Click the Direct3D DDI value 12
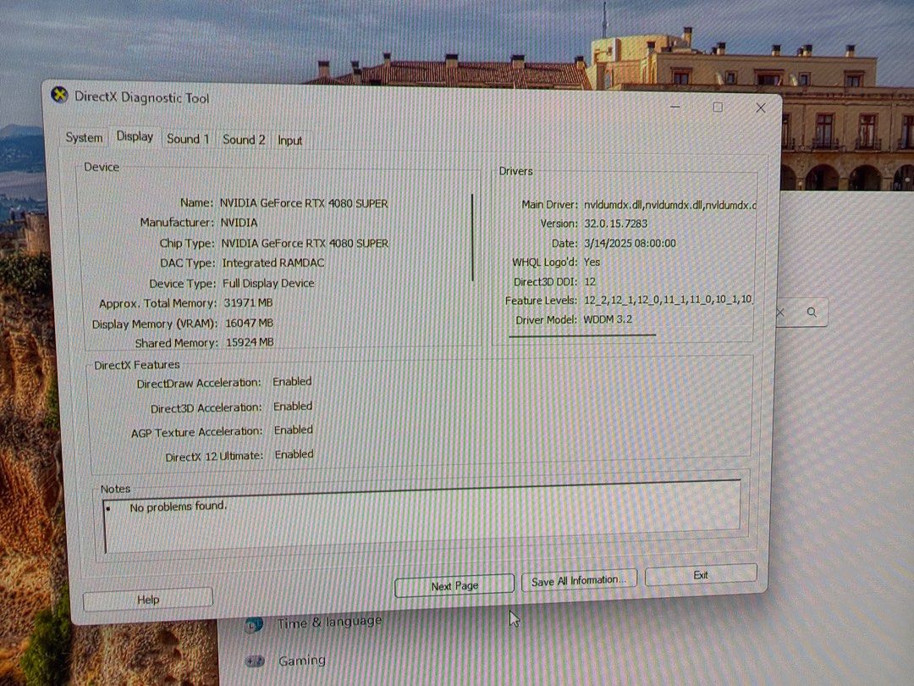 coord(590,281)
